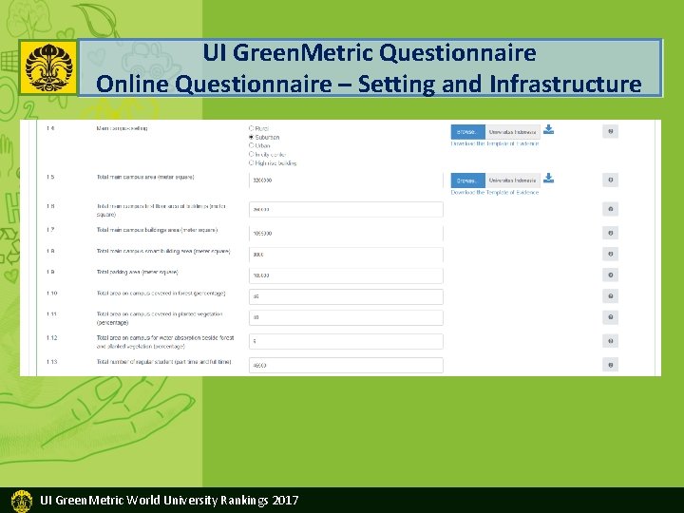
Task: Click the row number '1.13' text
Action: pyautogui.click(x=52, y=362)
